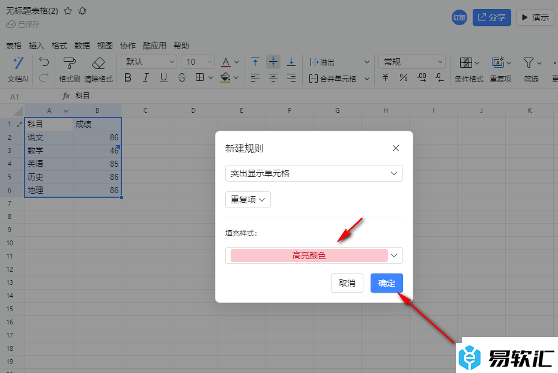Start presentation with 演示 button
The height and width of the screenshot is (373, 558).
coord(535,17)
